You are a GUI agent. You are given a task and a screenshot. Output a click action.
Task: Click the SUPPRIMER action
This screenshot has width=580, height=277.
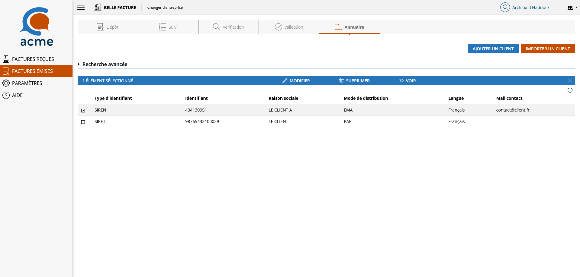(354, 80)
